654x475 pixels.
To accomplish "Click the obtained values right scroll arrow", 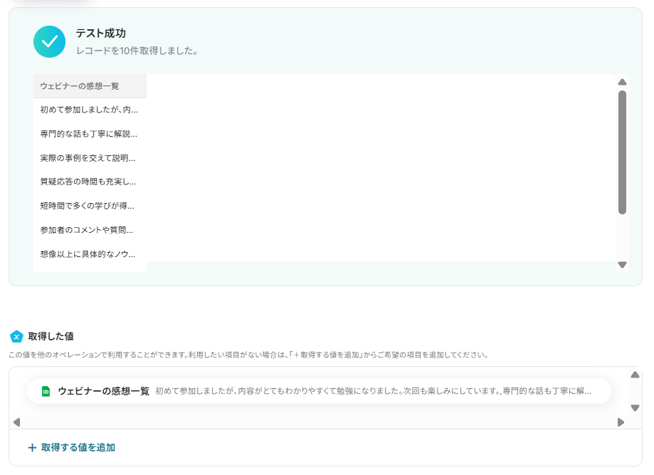I will (621, 422).
